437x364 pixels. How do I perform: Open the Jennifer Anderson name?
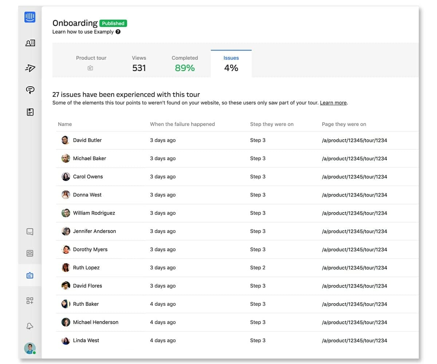pos(95,231)
